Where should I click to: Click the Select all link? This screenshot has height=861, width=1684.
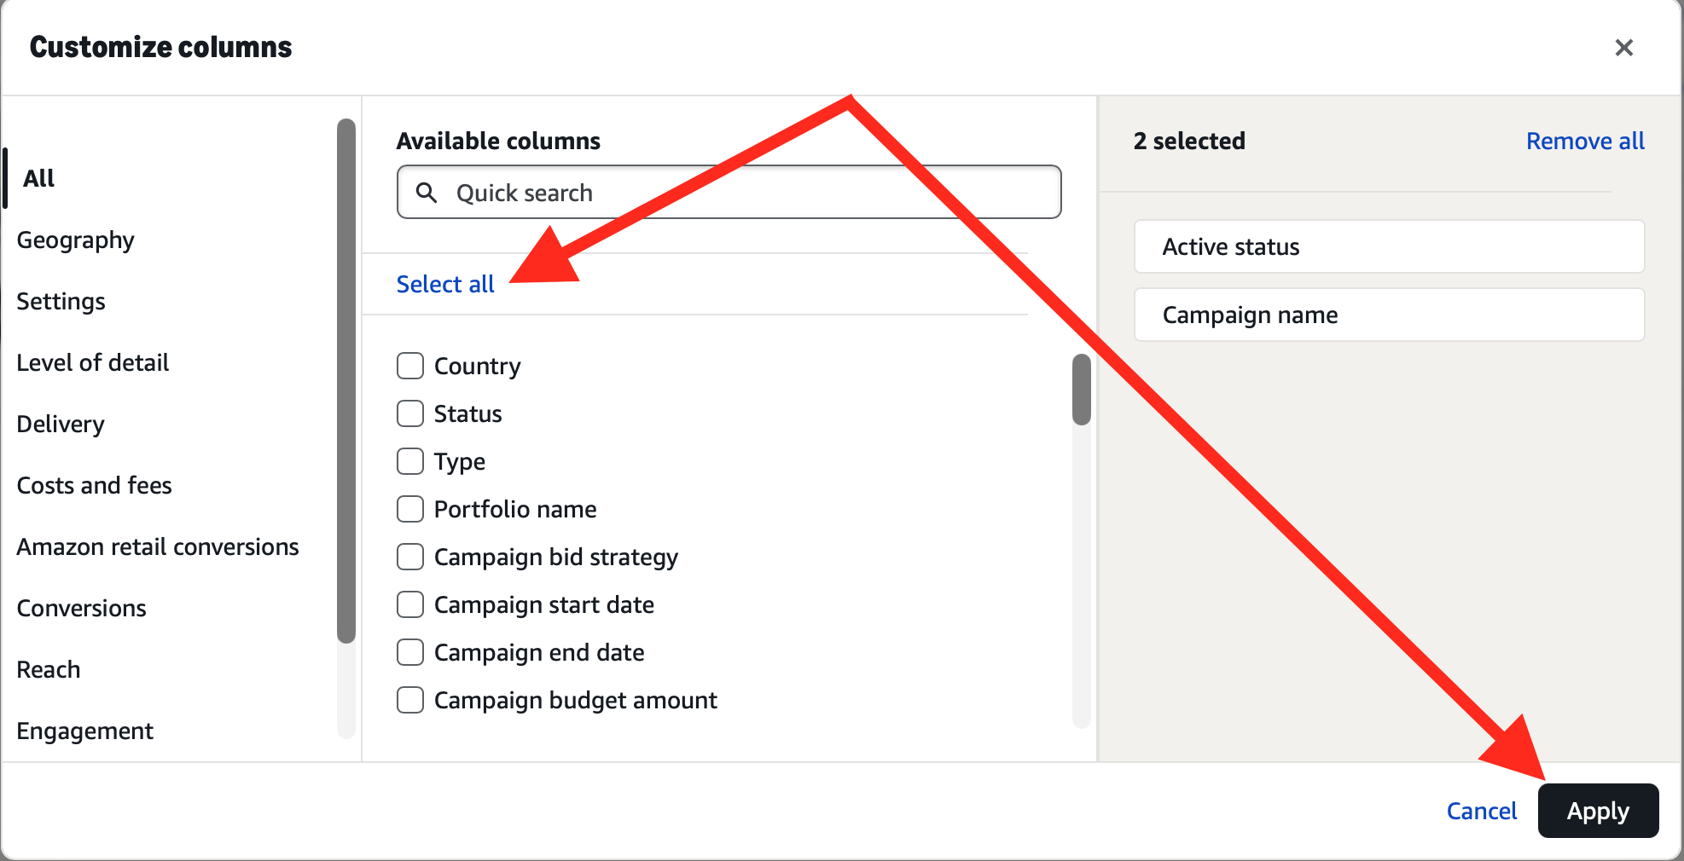coord(445,285)
